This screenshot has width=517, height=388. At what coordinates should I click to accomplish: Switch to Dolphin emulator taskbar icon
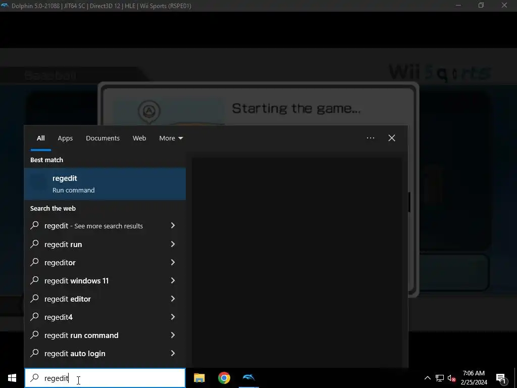pyautogui.click(x=248, y=378)
